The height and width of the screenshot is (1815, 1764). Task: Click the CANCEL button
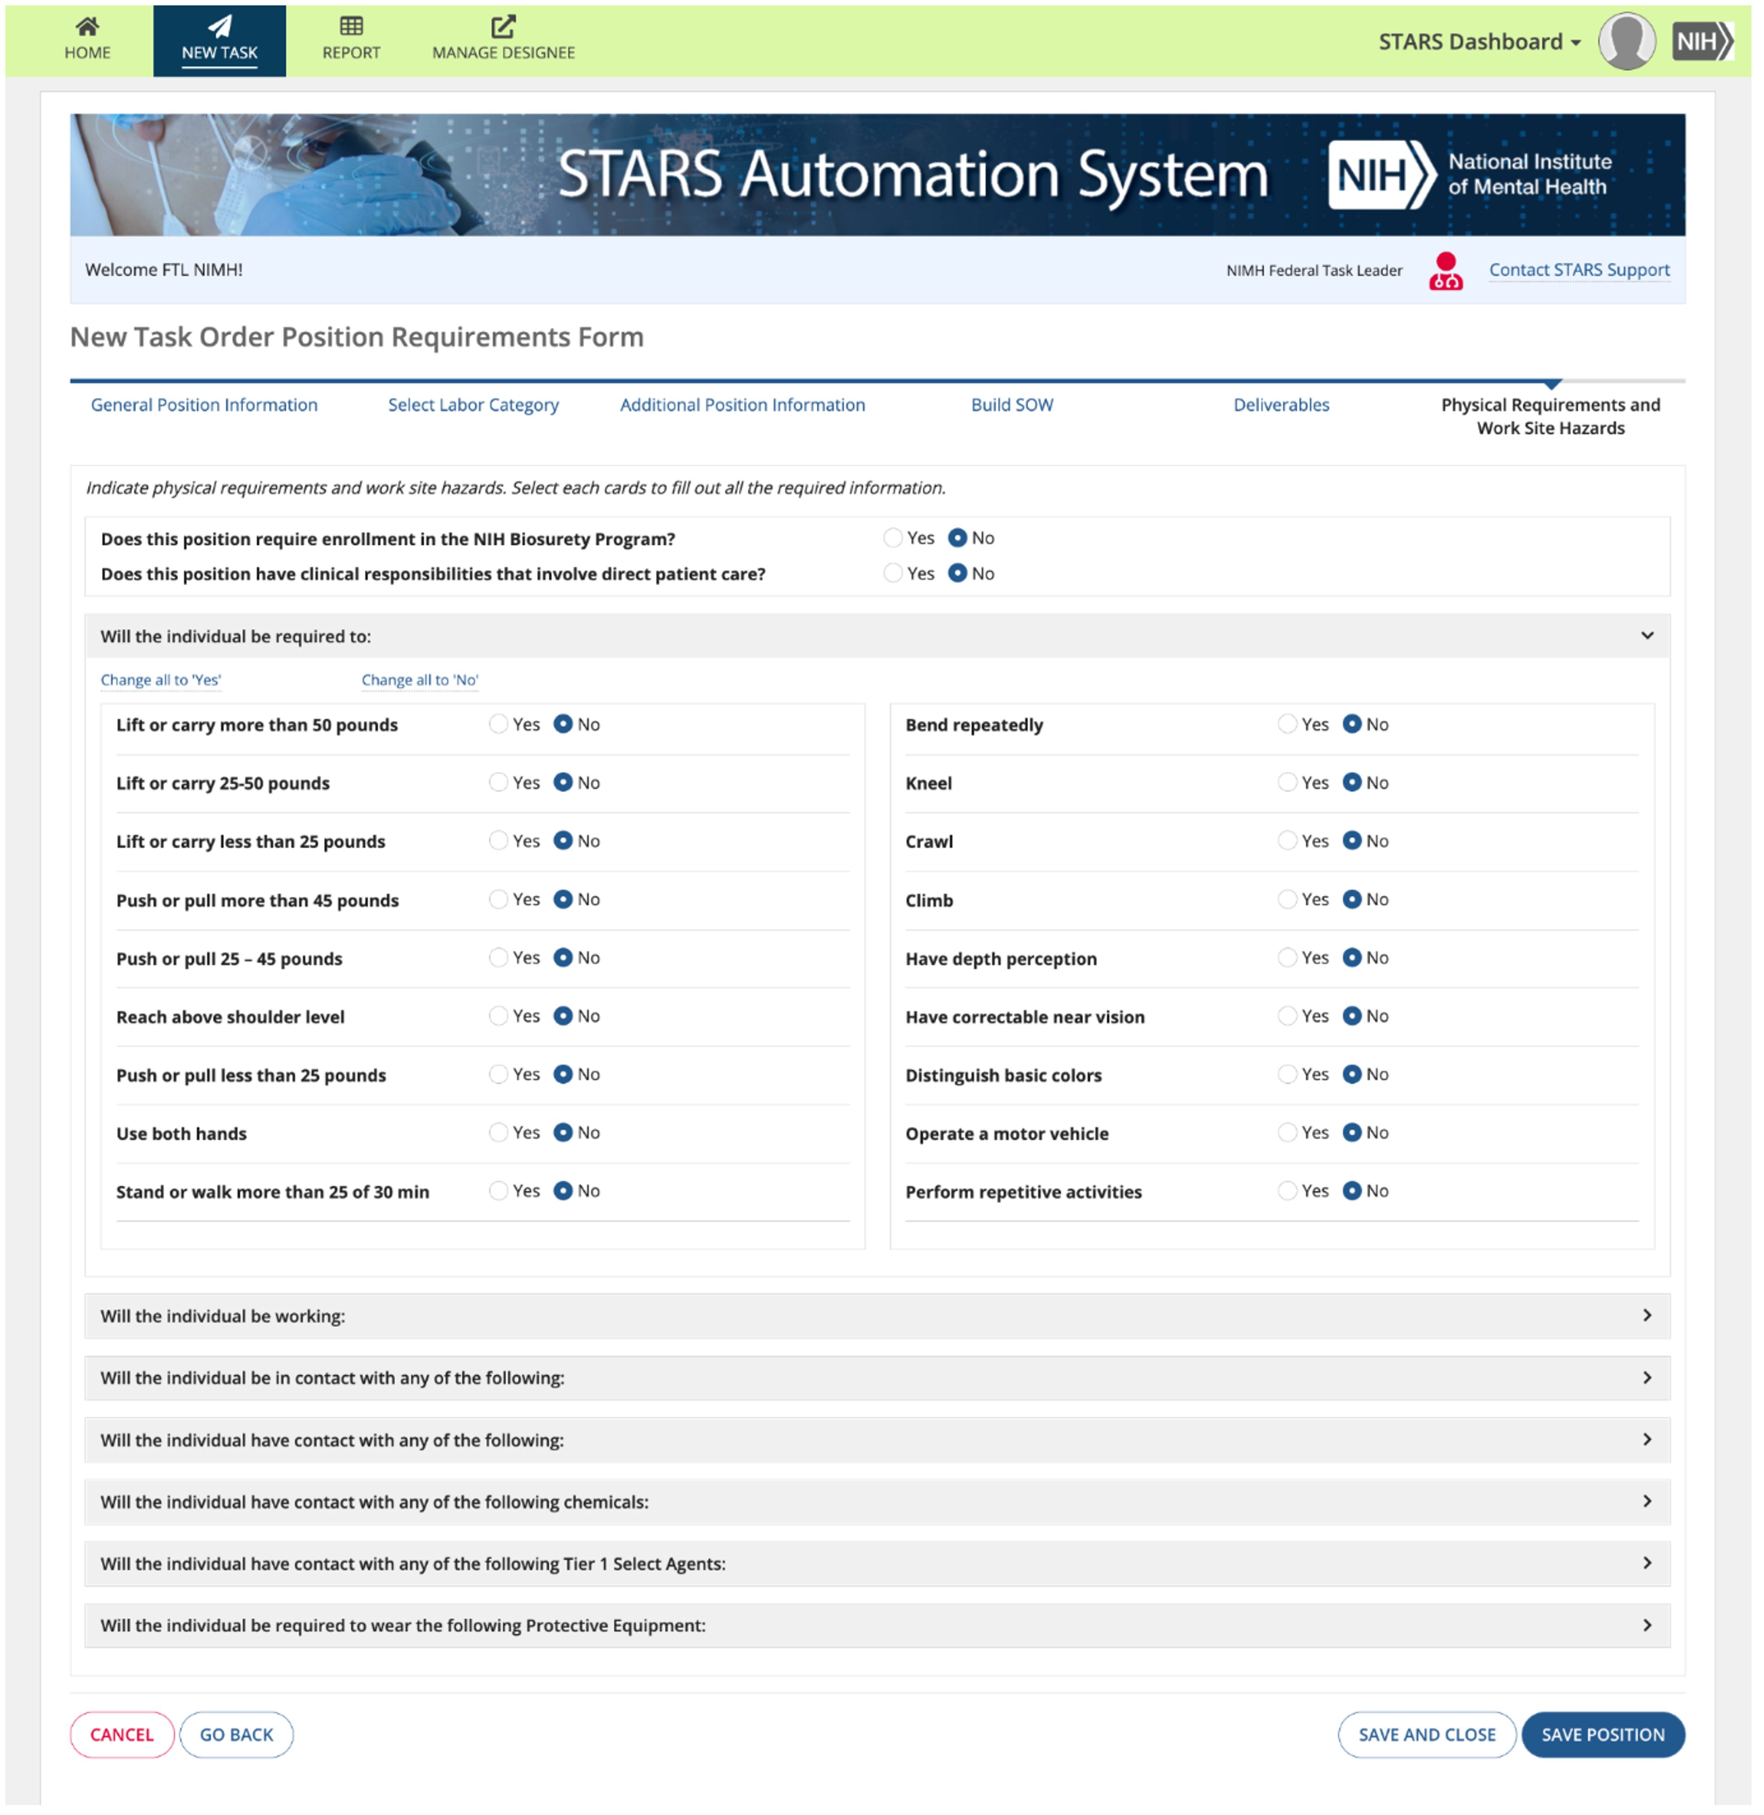[x=121, y=1736]
